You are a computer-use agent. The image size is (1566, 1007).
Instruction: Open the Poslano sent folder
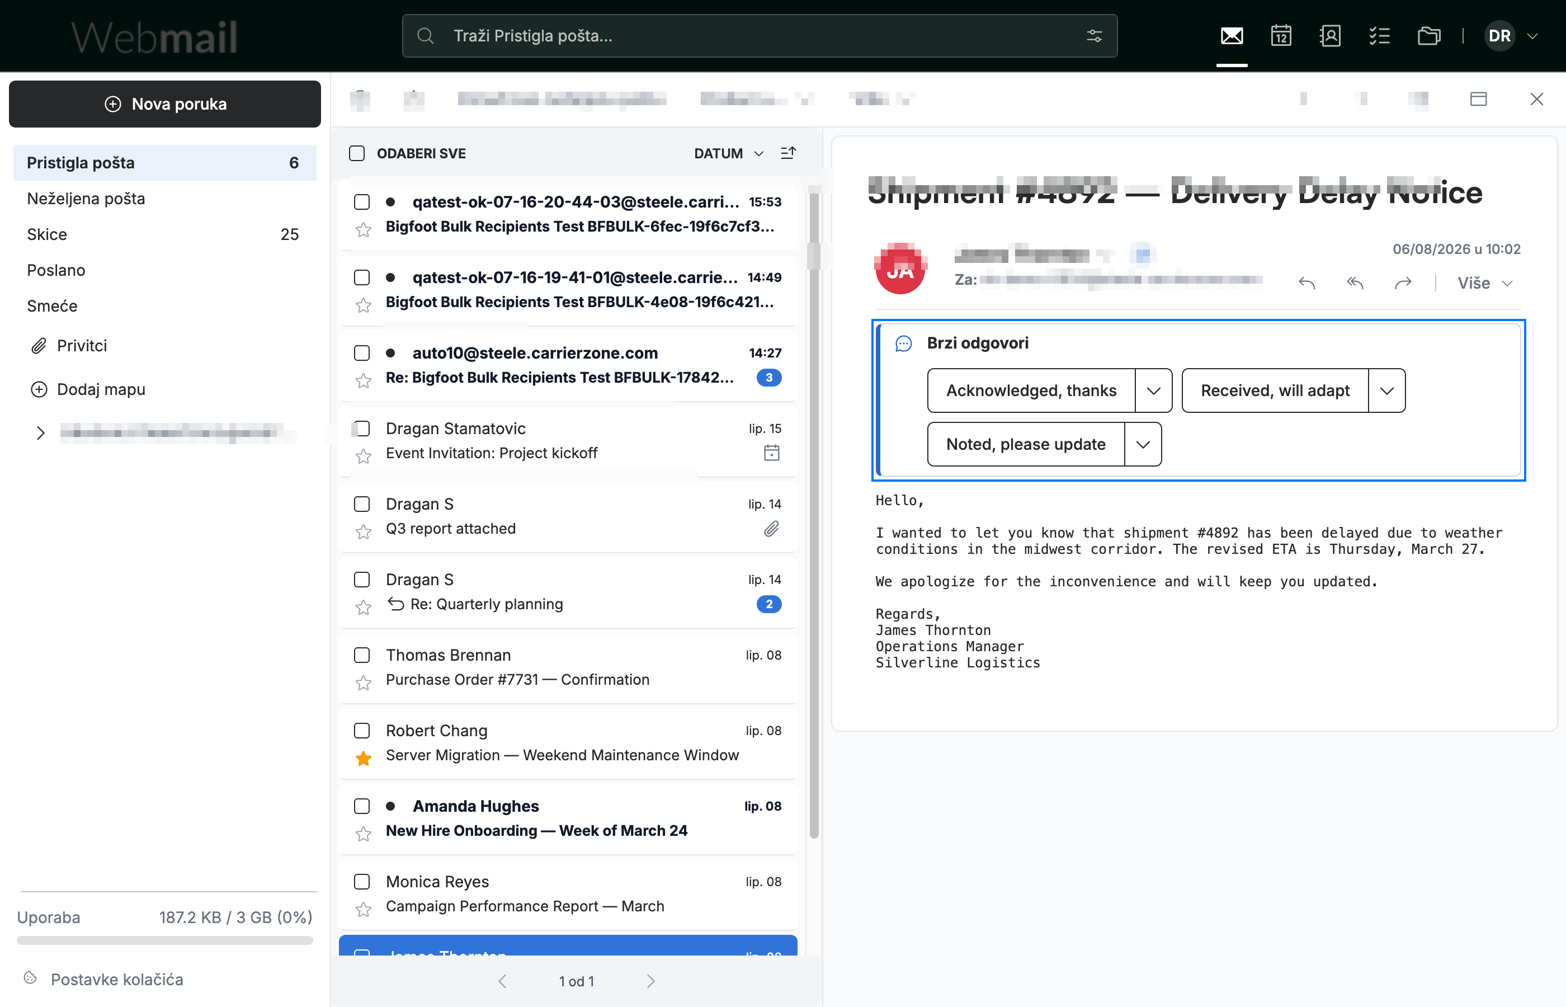click(x=164, y=270)
